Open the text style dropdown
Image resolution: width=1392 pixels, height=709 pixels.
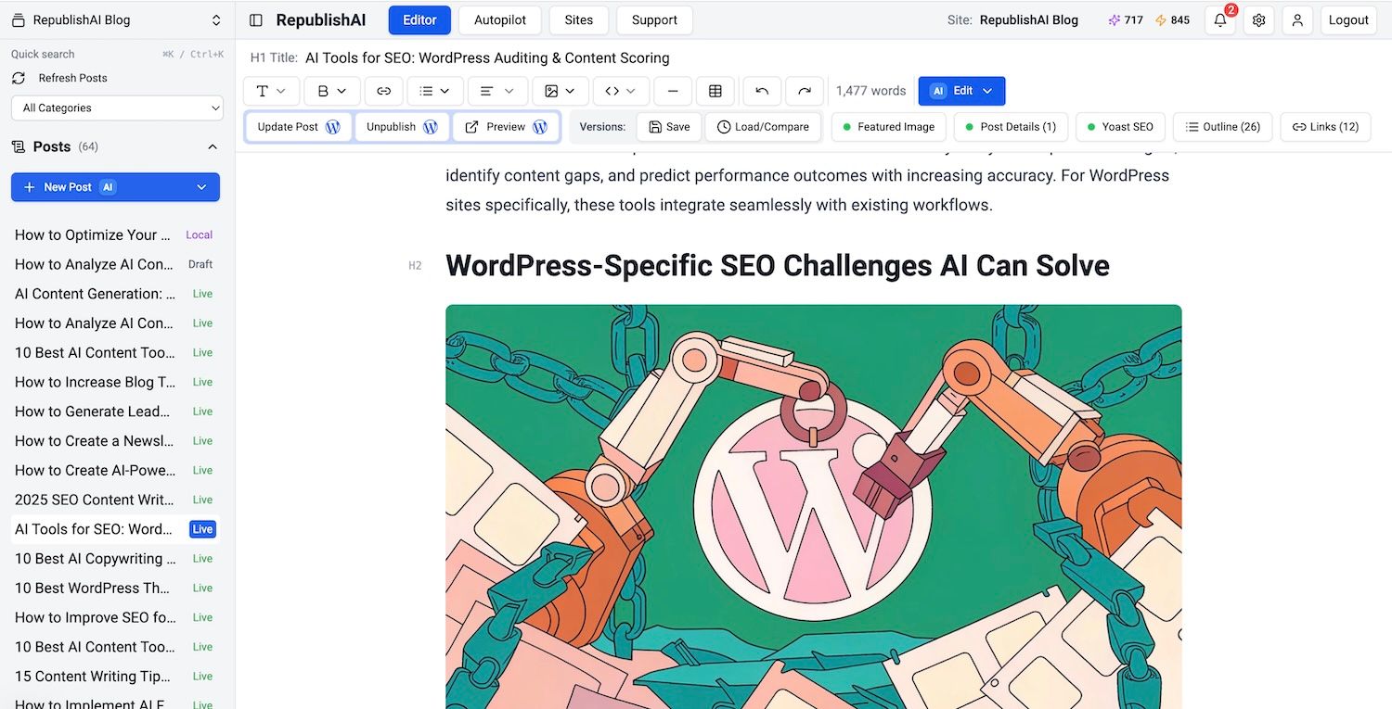(272, 91)
